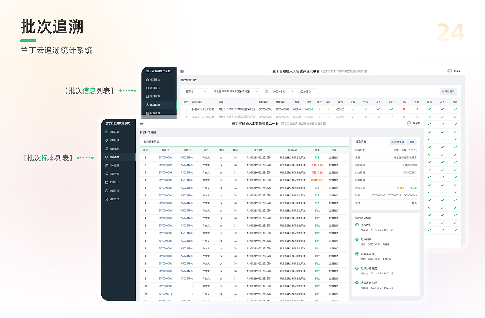
Task: Click 分拣诊断完成 timeline step icon
Action: [357, 268]
